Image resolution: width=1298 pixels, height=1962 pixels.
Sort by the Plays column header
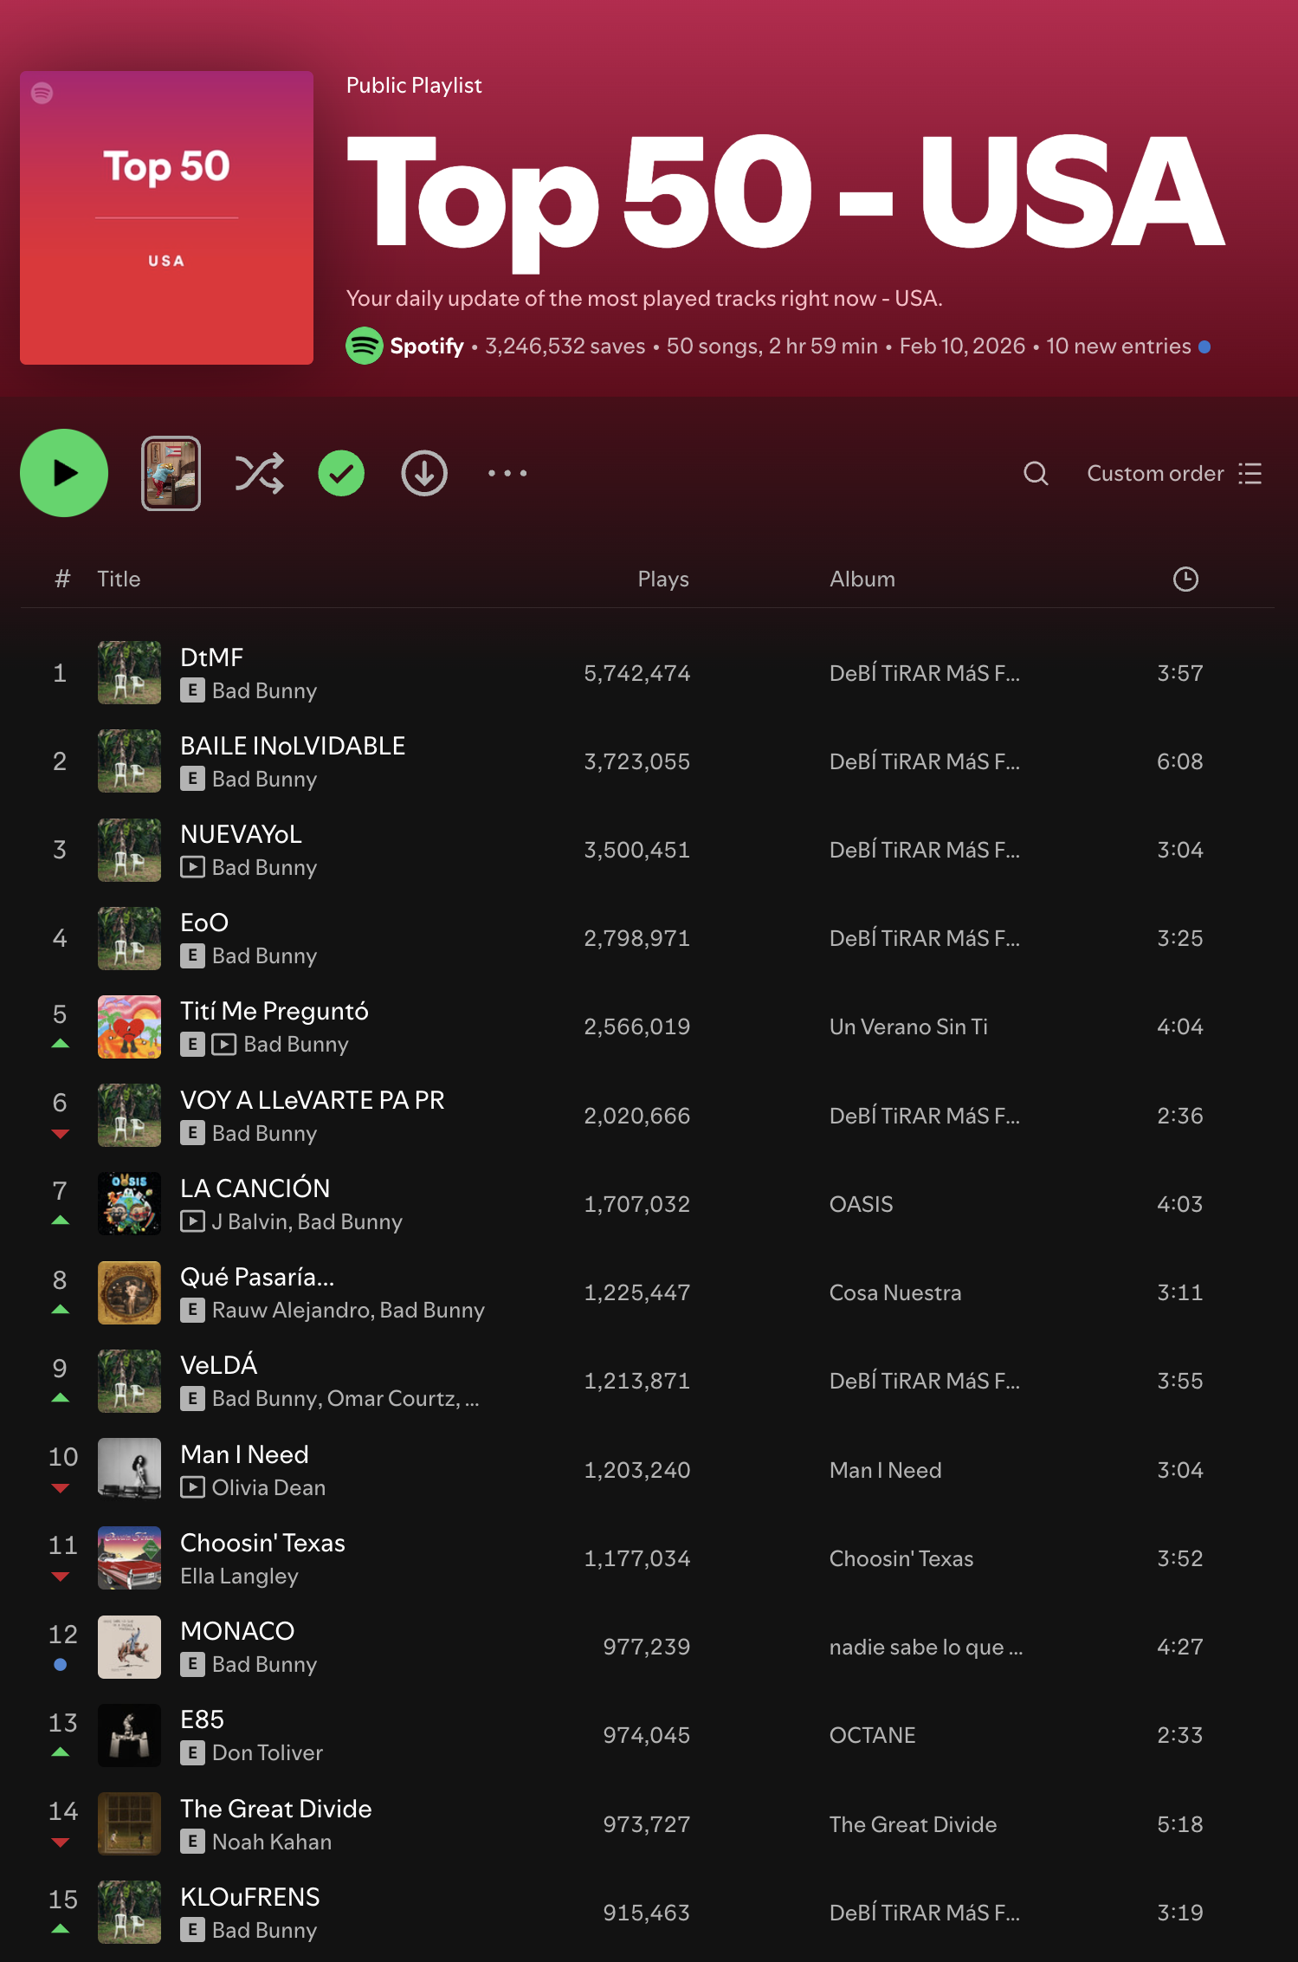pos(663,579)
